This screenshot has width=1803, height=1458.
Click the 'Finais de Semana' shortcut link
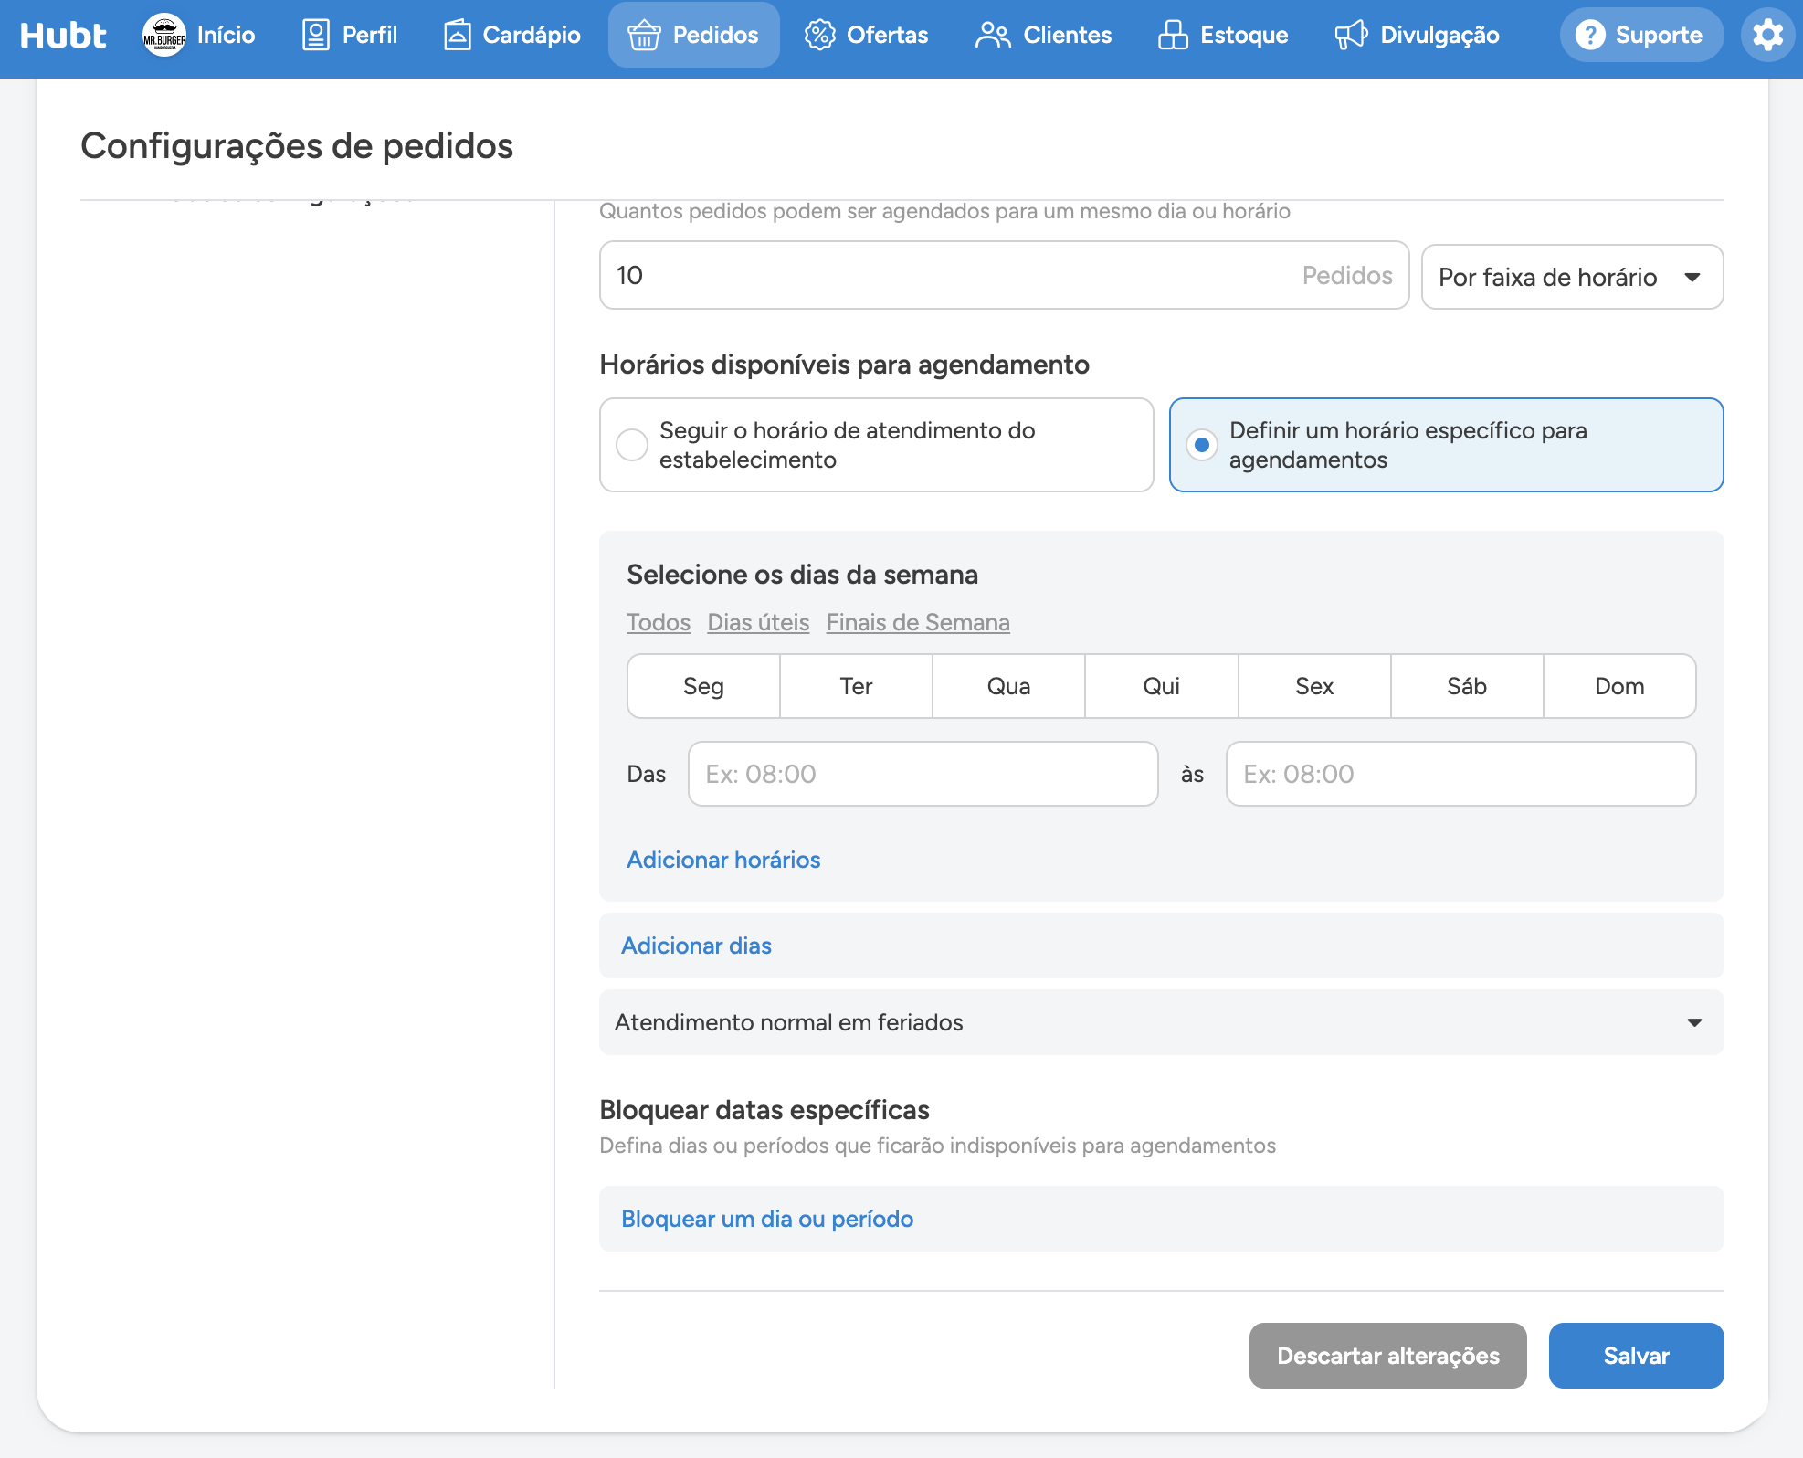click(918, 622)
